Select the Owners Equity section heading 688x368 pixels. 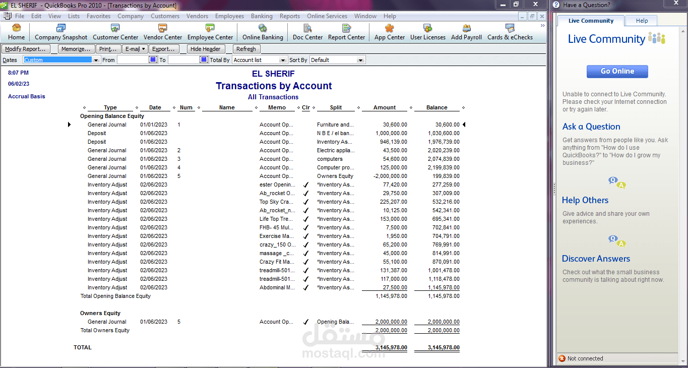(x=100, y=313)
